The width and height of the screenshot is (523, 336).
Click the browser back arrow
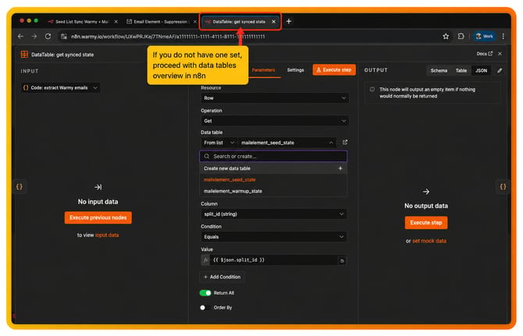pyautogui.click(x=20, y=37)
